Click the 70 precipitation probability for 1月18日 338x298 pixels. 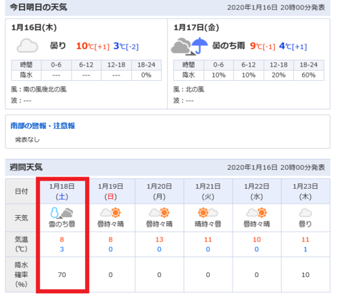(62, 274)
